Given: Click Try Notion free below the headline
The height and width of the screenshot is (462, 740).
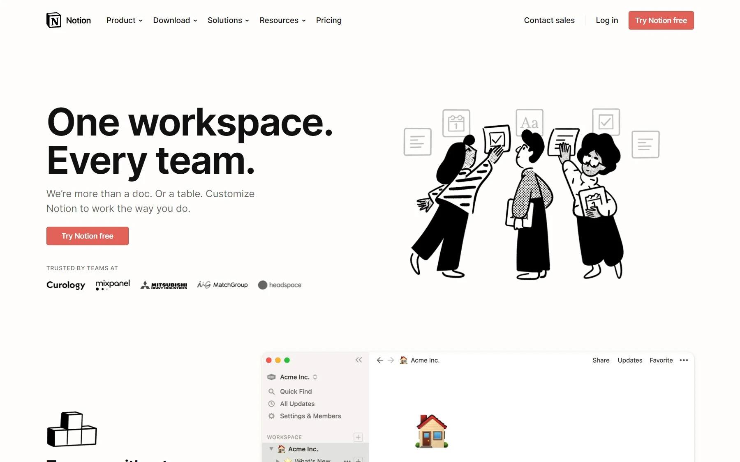Looking at the screenshot, I should 88,236.
